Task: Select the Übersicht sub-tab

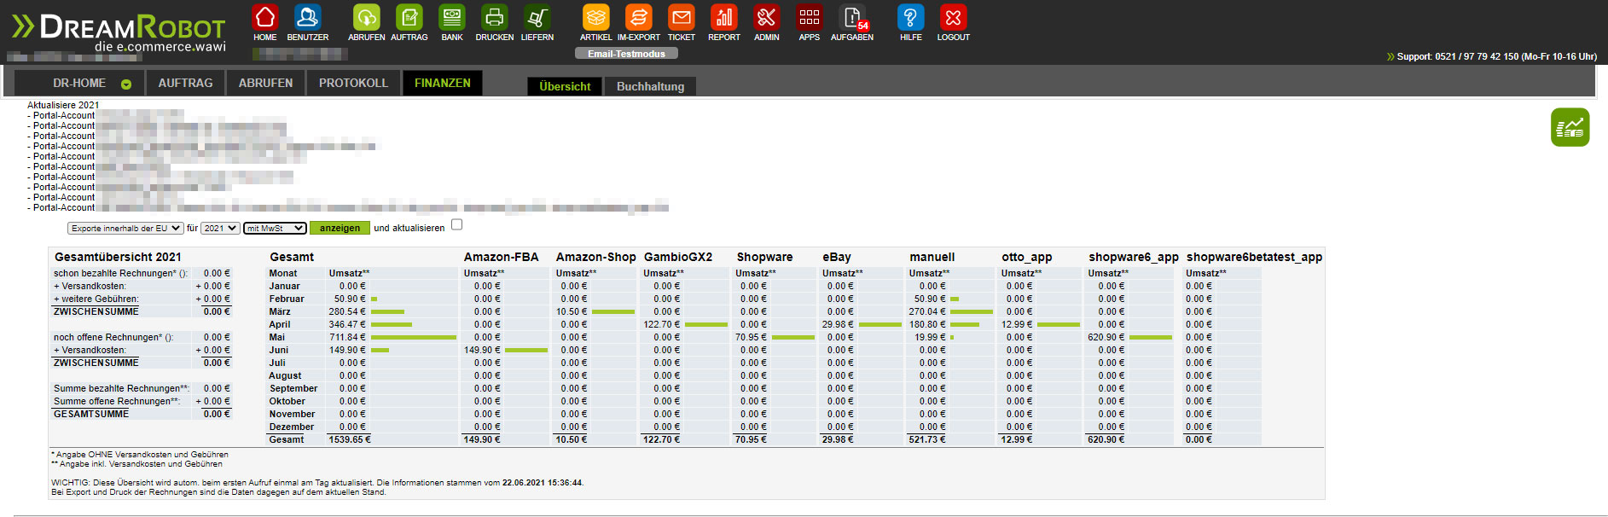Action: coord(565,86)
